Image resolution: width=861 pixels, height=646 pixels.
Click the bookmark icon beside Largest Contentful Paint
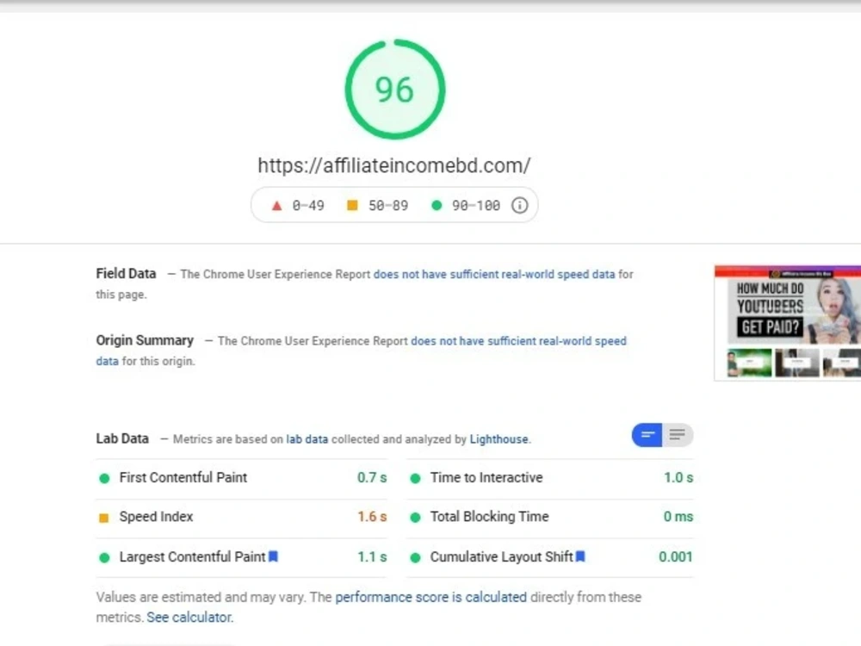[273, 556]
